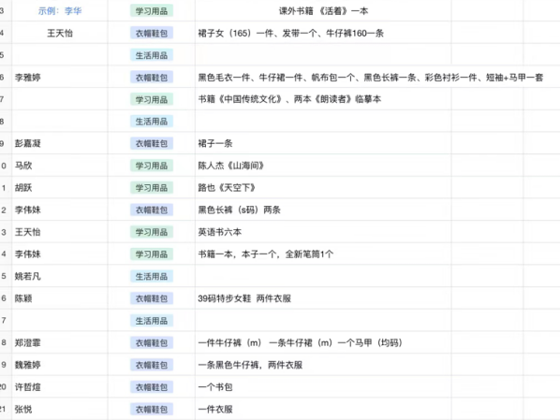Viewport: 560px width, 420px height.
Task: Open the 衣帽鞋包 tag dropdown for 李雅婷
Action: tap(152, 78)
